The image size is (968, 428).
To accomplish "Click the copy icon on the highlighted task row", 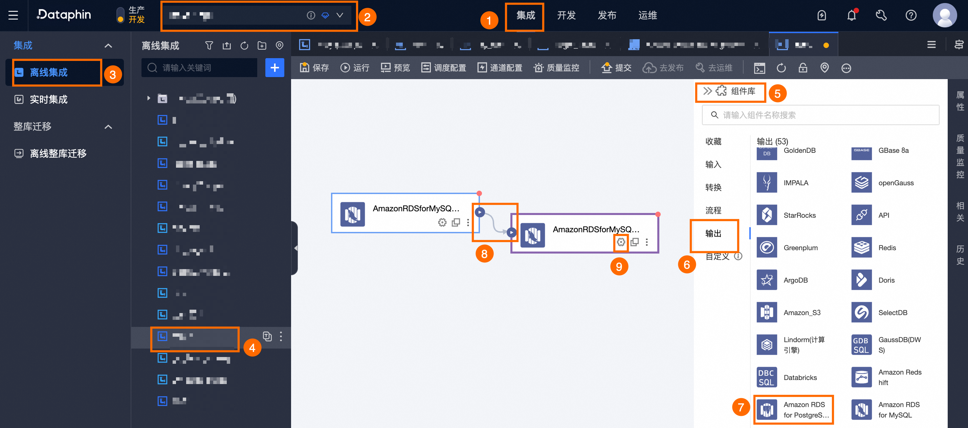I will 267,336.
